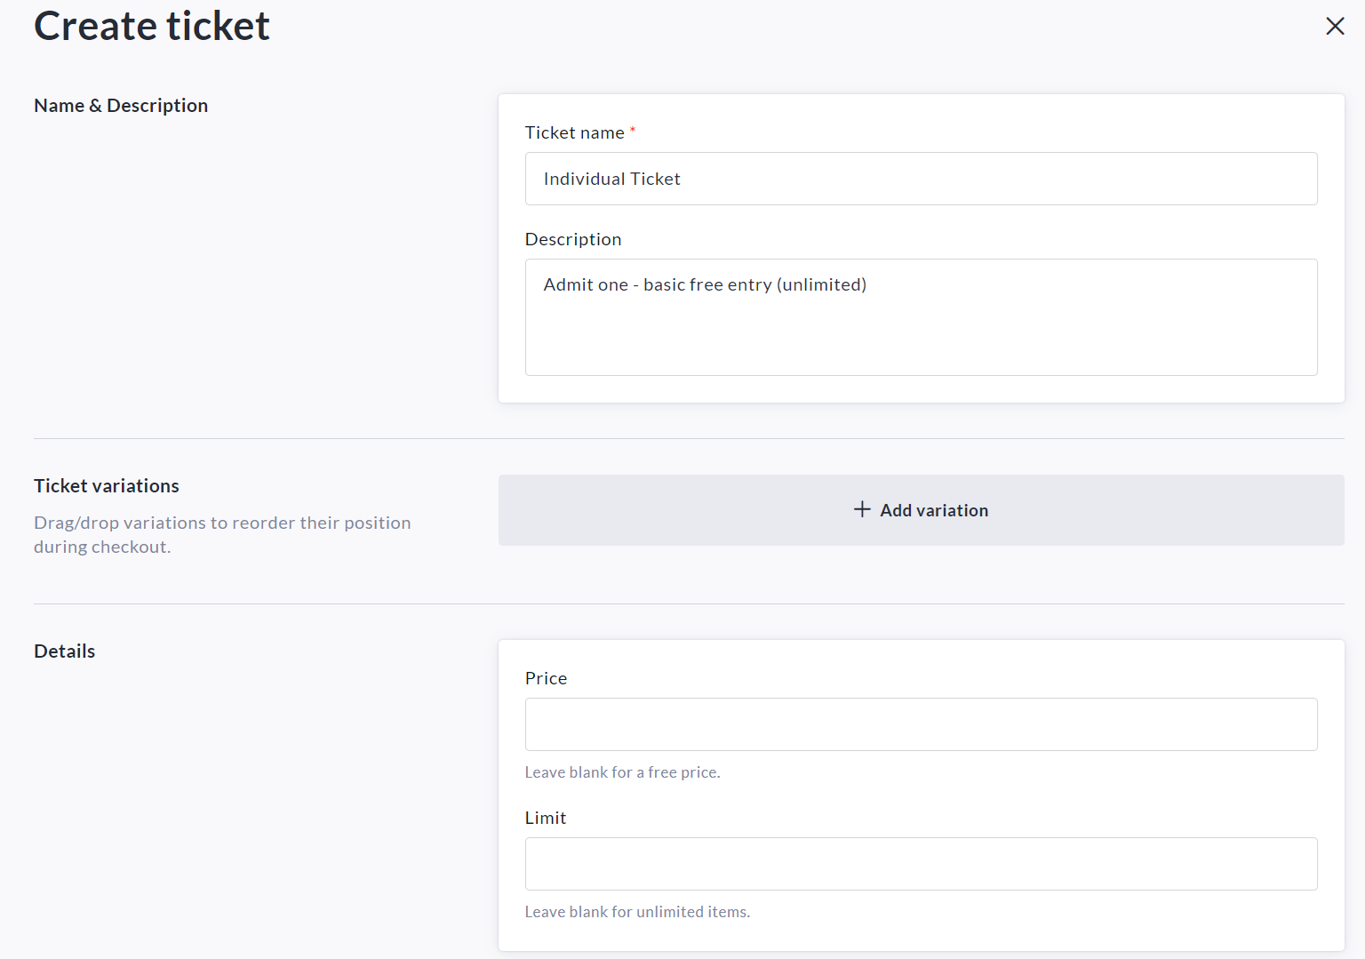The image size is (1365, 959).
Task: Click the drag/drop variations helper text
Action: [x=222, y=534]
